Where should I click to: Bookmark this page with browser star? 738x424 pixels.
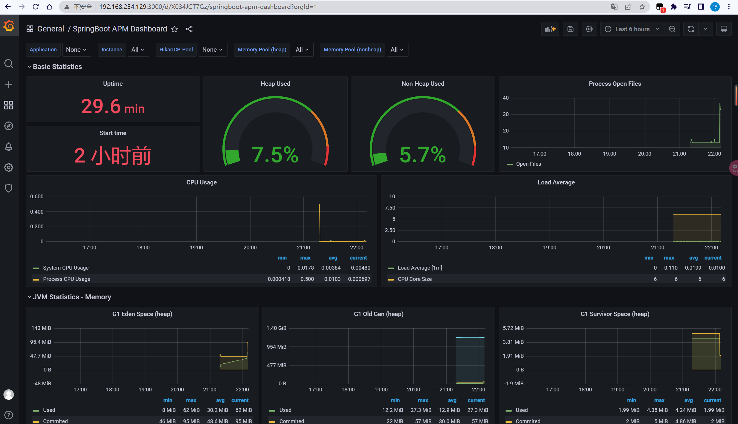pos(642,7)
